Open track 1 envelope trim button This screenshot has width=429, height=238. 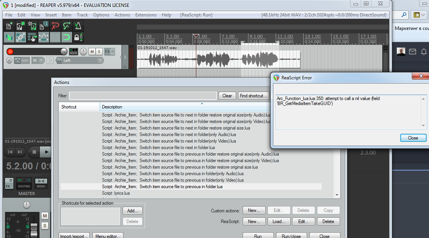tap(22, 61)
